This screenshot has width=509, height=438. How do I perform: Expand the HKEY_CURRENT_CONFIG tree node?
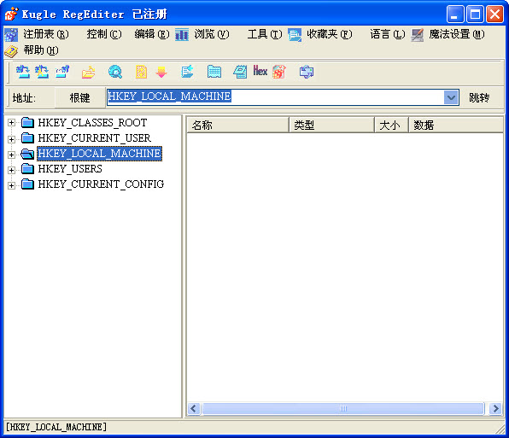tap(11, 185)
